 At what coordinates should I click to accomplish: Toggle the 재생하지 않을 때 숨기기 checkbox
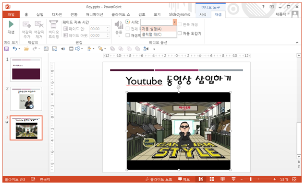click(x=128, y=35)
